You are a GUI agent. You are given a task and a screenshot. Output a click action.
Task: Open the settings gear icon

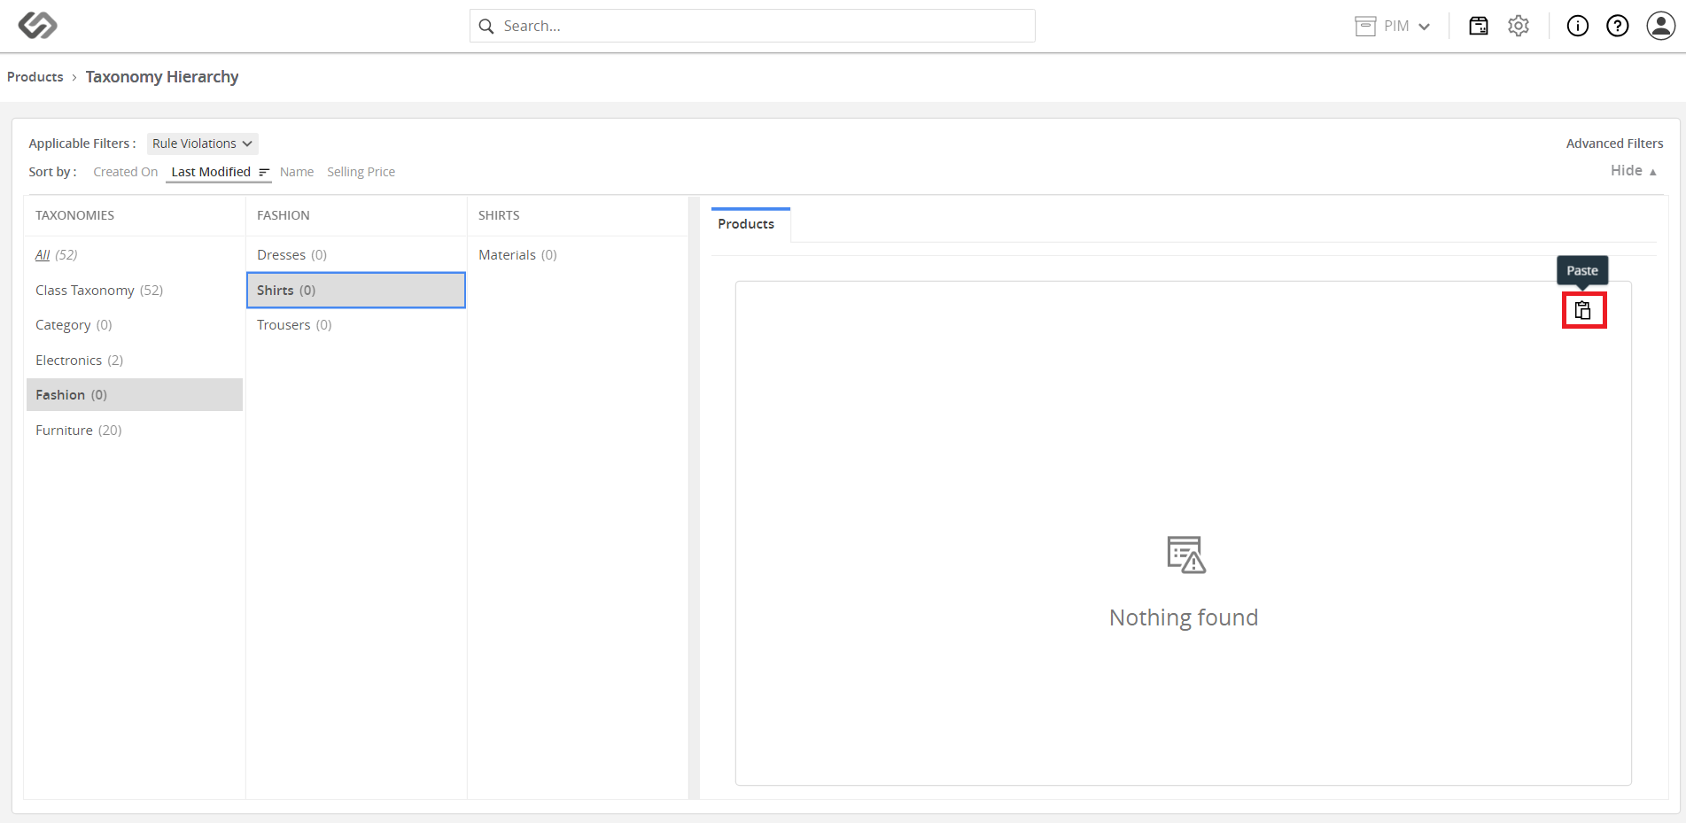1519,26
